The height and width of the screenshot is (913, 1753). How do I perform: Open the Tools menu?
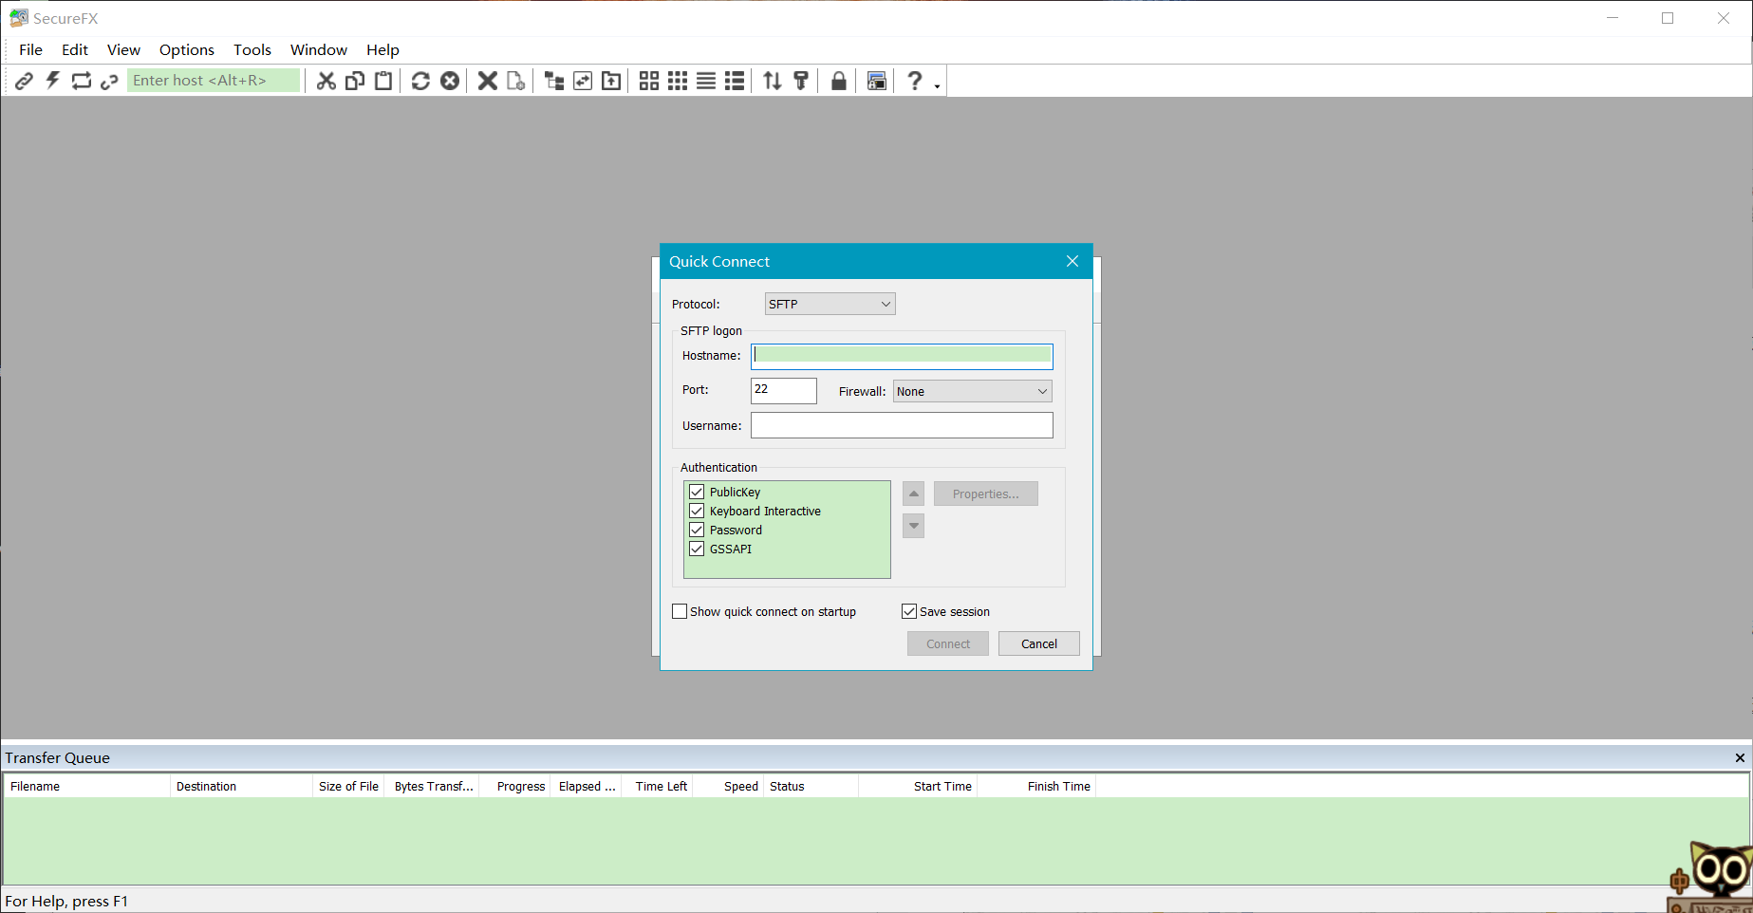pyautogui.click(x=252, y=49)
